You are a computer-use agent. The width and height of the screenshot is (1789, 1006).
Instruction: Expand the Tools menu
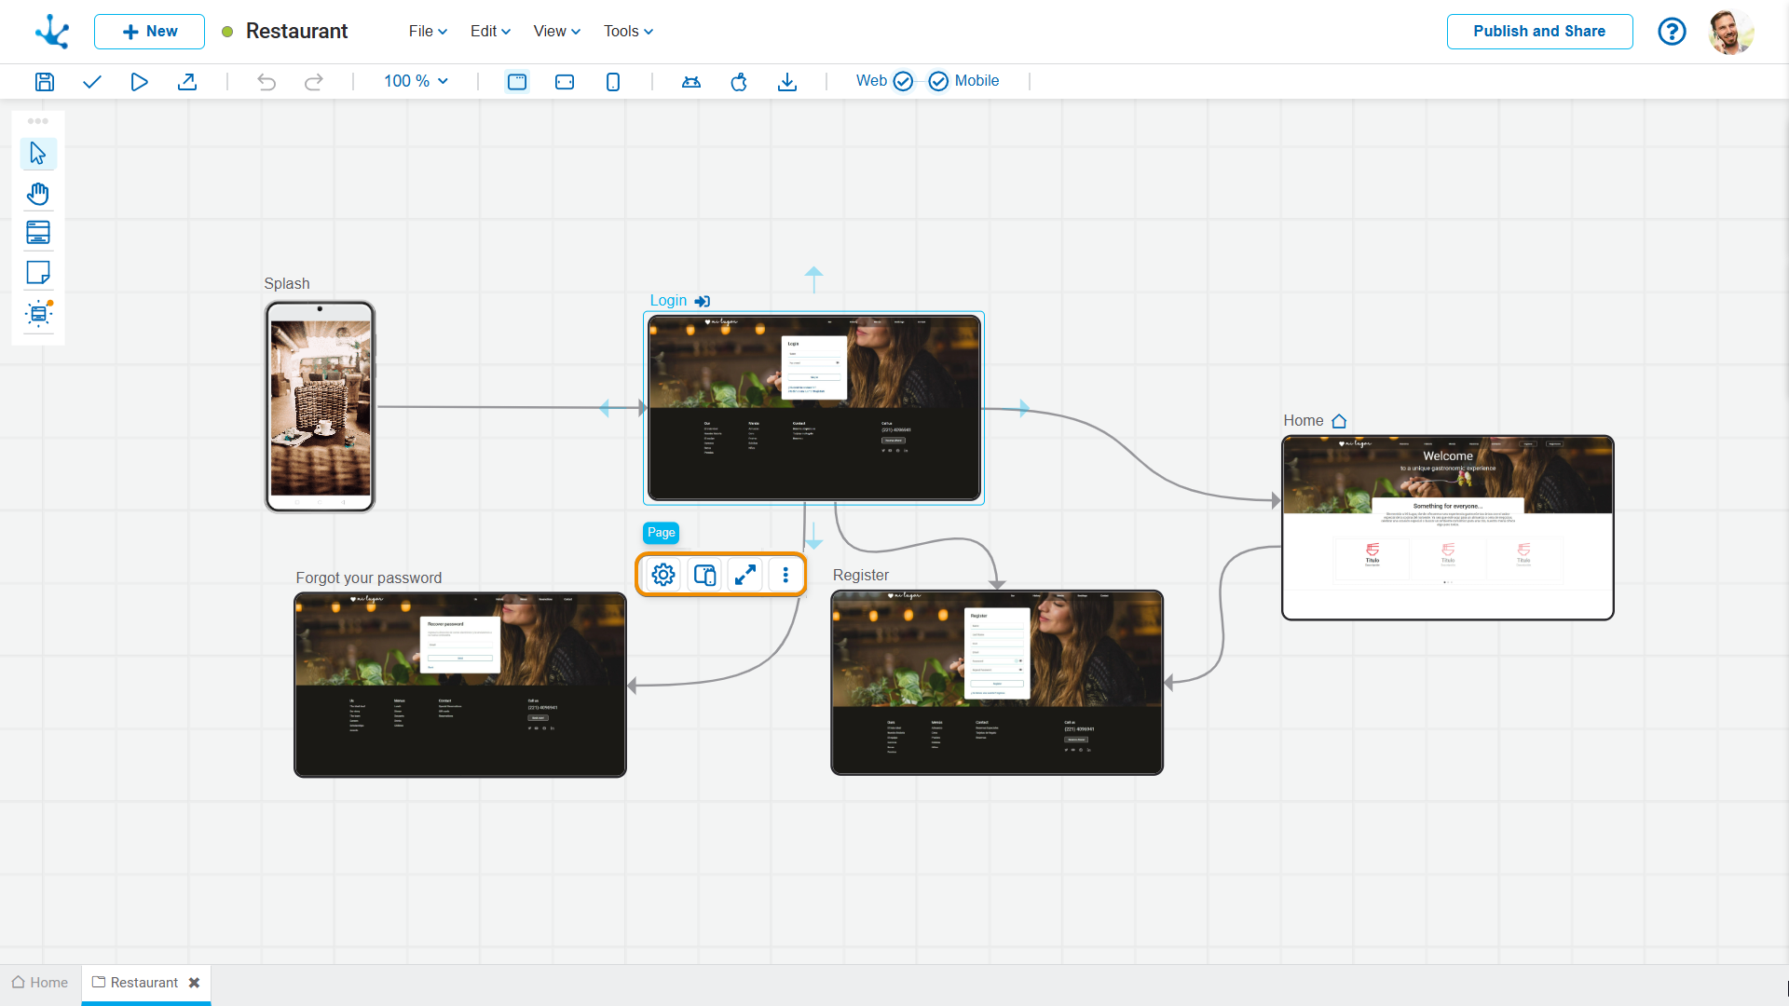click(628, 32)
